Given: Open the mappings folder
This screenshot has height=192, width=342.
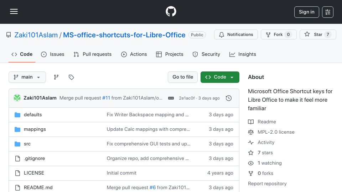Looking at the screenshot, I should 35,129.
